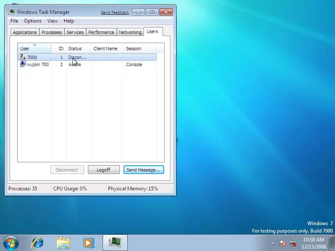Click the Physical Memory: 15% status text

click(x=133, y=189)
